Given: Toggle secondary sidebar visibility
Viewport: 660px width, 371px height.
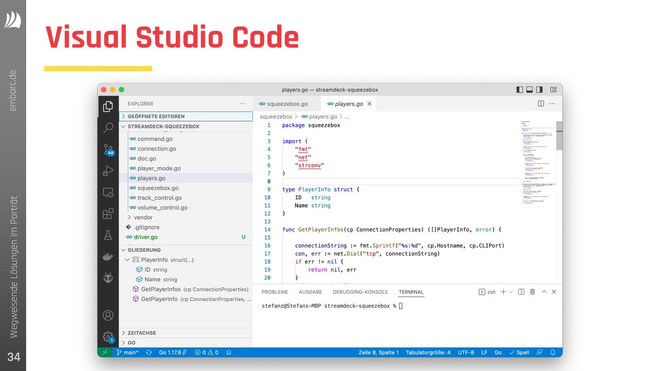Looking at the screenshot, I should pos(539,90).
